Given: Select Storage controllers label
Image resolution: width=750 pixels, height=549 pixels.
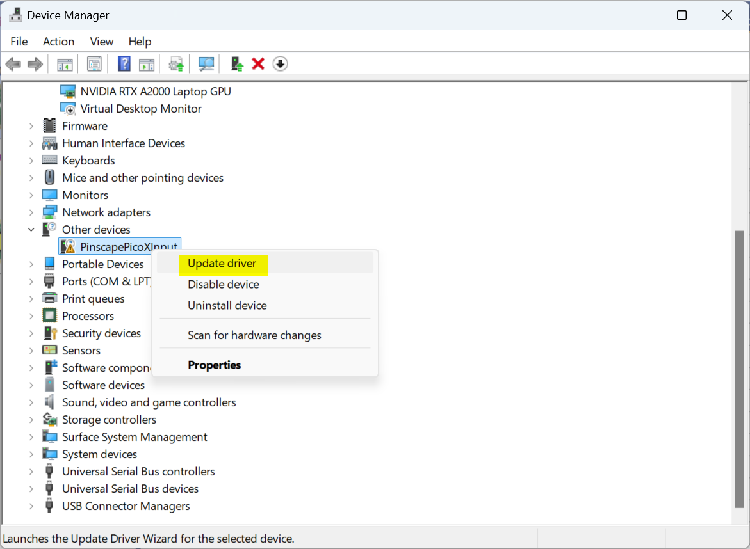Looking at the screenshot, I should pos(109,420).
